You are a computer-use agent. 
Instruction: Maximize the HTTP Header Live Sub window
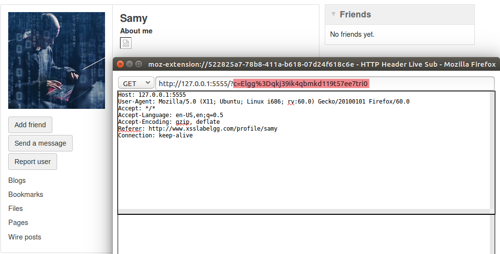click(x=139, y=64)
